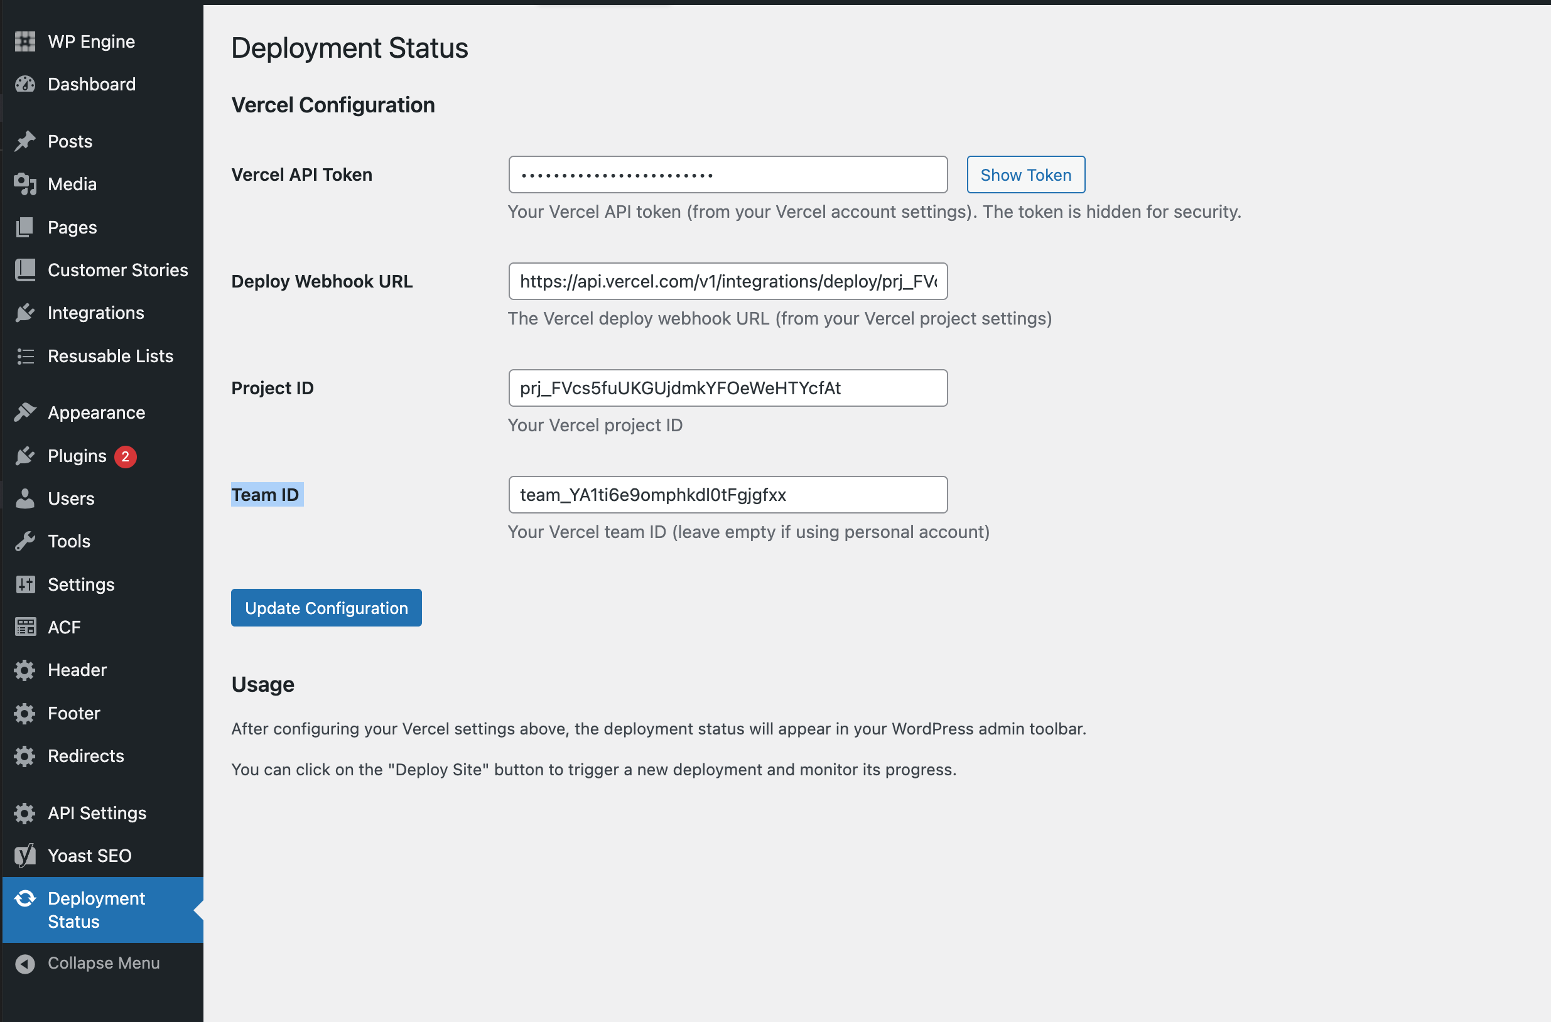Open the ACF menu item

pos(64,627)
